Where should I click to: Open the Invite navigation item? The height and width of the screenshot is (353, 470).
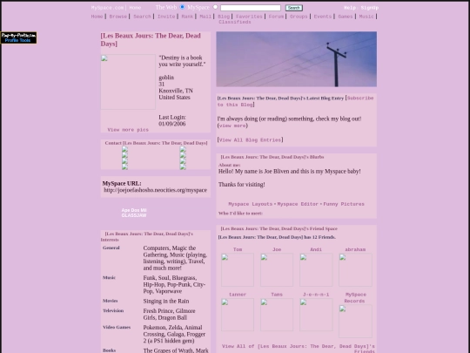[x=166, y=17]
